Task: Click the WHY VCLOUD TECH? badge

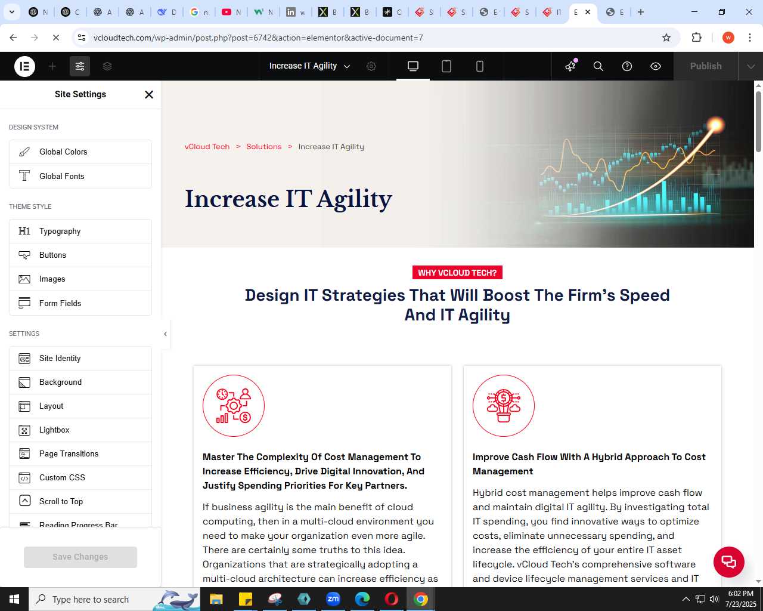Action: [x=457, y=273]
